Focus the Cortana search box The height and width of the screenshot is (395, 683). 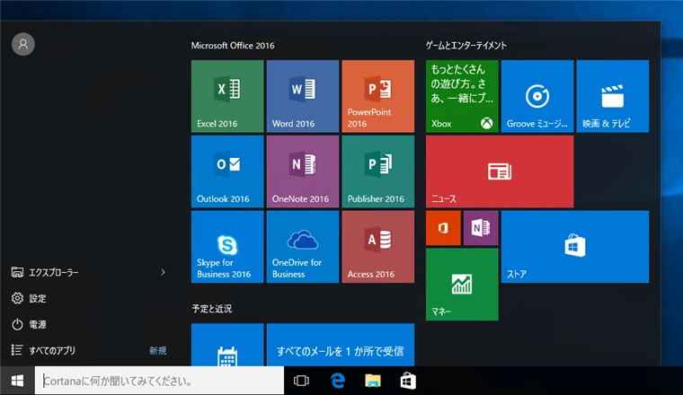(159, 381)
